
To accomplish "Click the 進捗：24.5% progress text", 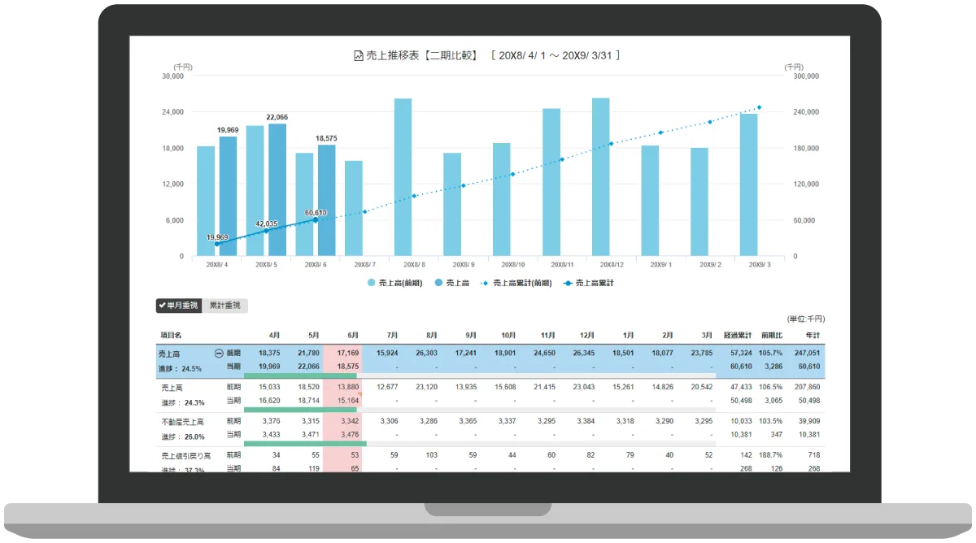I will point(182,369).
